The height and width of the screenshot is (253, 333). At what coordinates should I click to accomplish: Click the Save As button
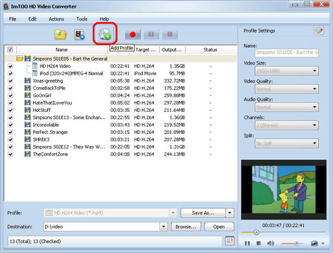click(x=203, y=213)
